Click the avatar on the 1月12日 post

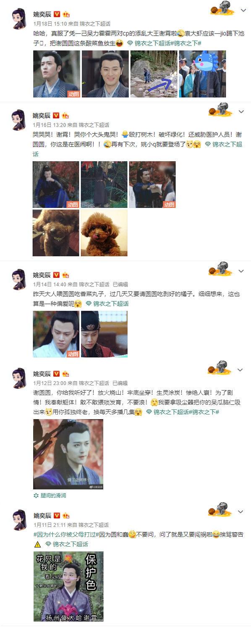[18, 378]
